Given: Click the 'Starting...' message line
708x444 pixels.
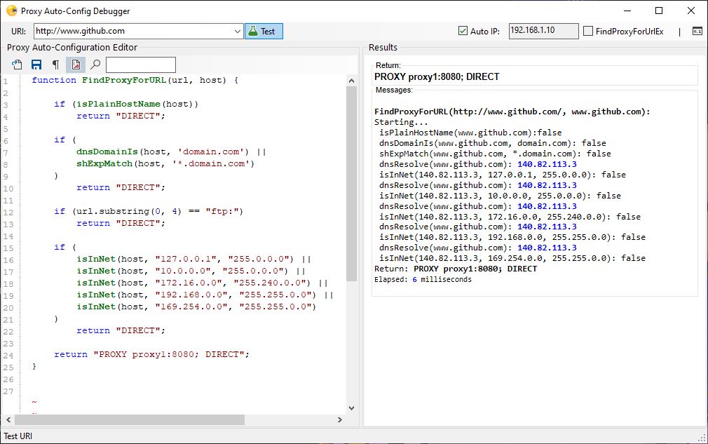Looking at the screenshot, I should 401,122.
